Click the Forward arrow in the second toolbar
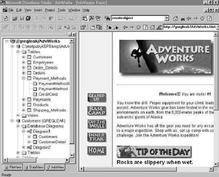Viewport: 219px width, 177px height. pos(132,27)
